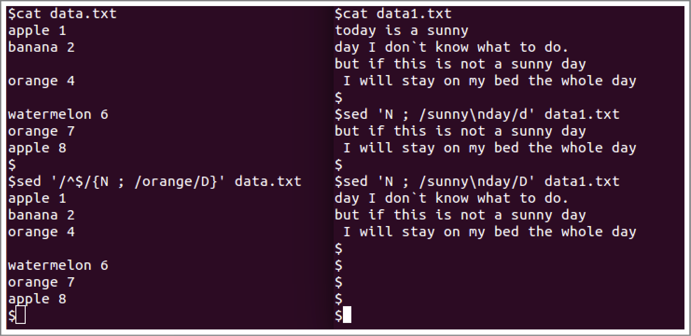
Task: Click the 'cat data1.txt' command line
Action: [x=393, y=14]
